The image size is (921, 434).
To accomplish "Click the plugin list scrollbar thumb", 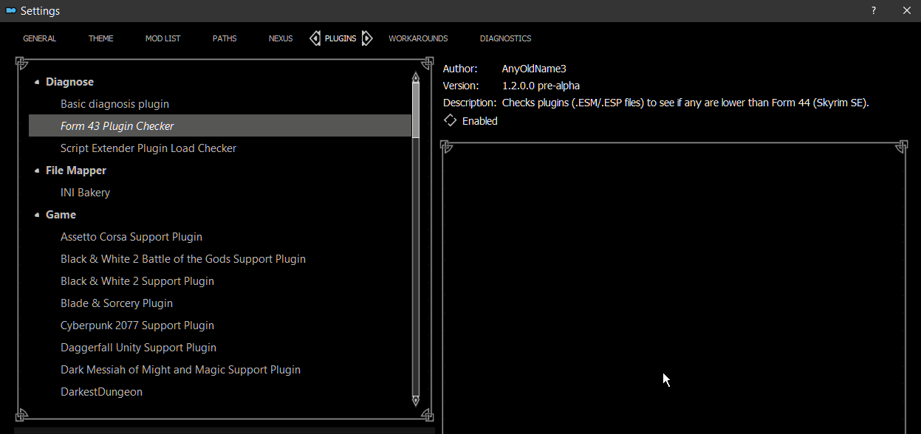I will [x=416, y=110].
